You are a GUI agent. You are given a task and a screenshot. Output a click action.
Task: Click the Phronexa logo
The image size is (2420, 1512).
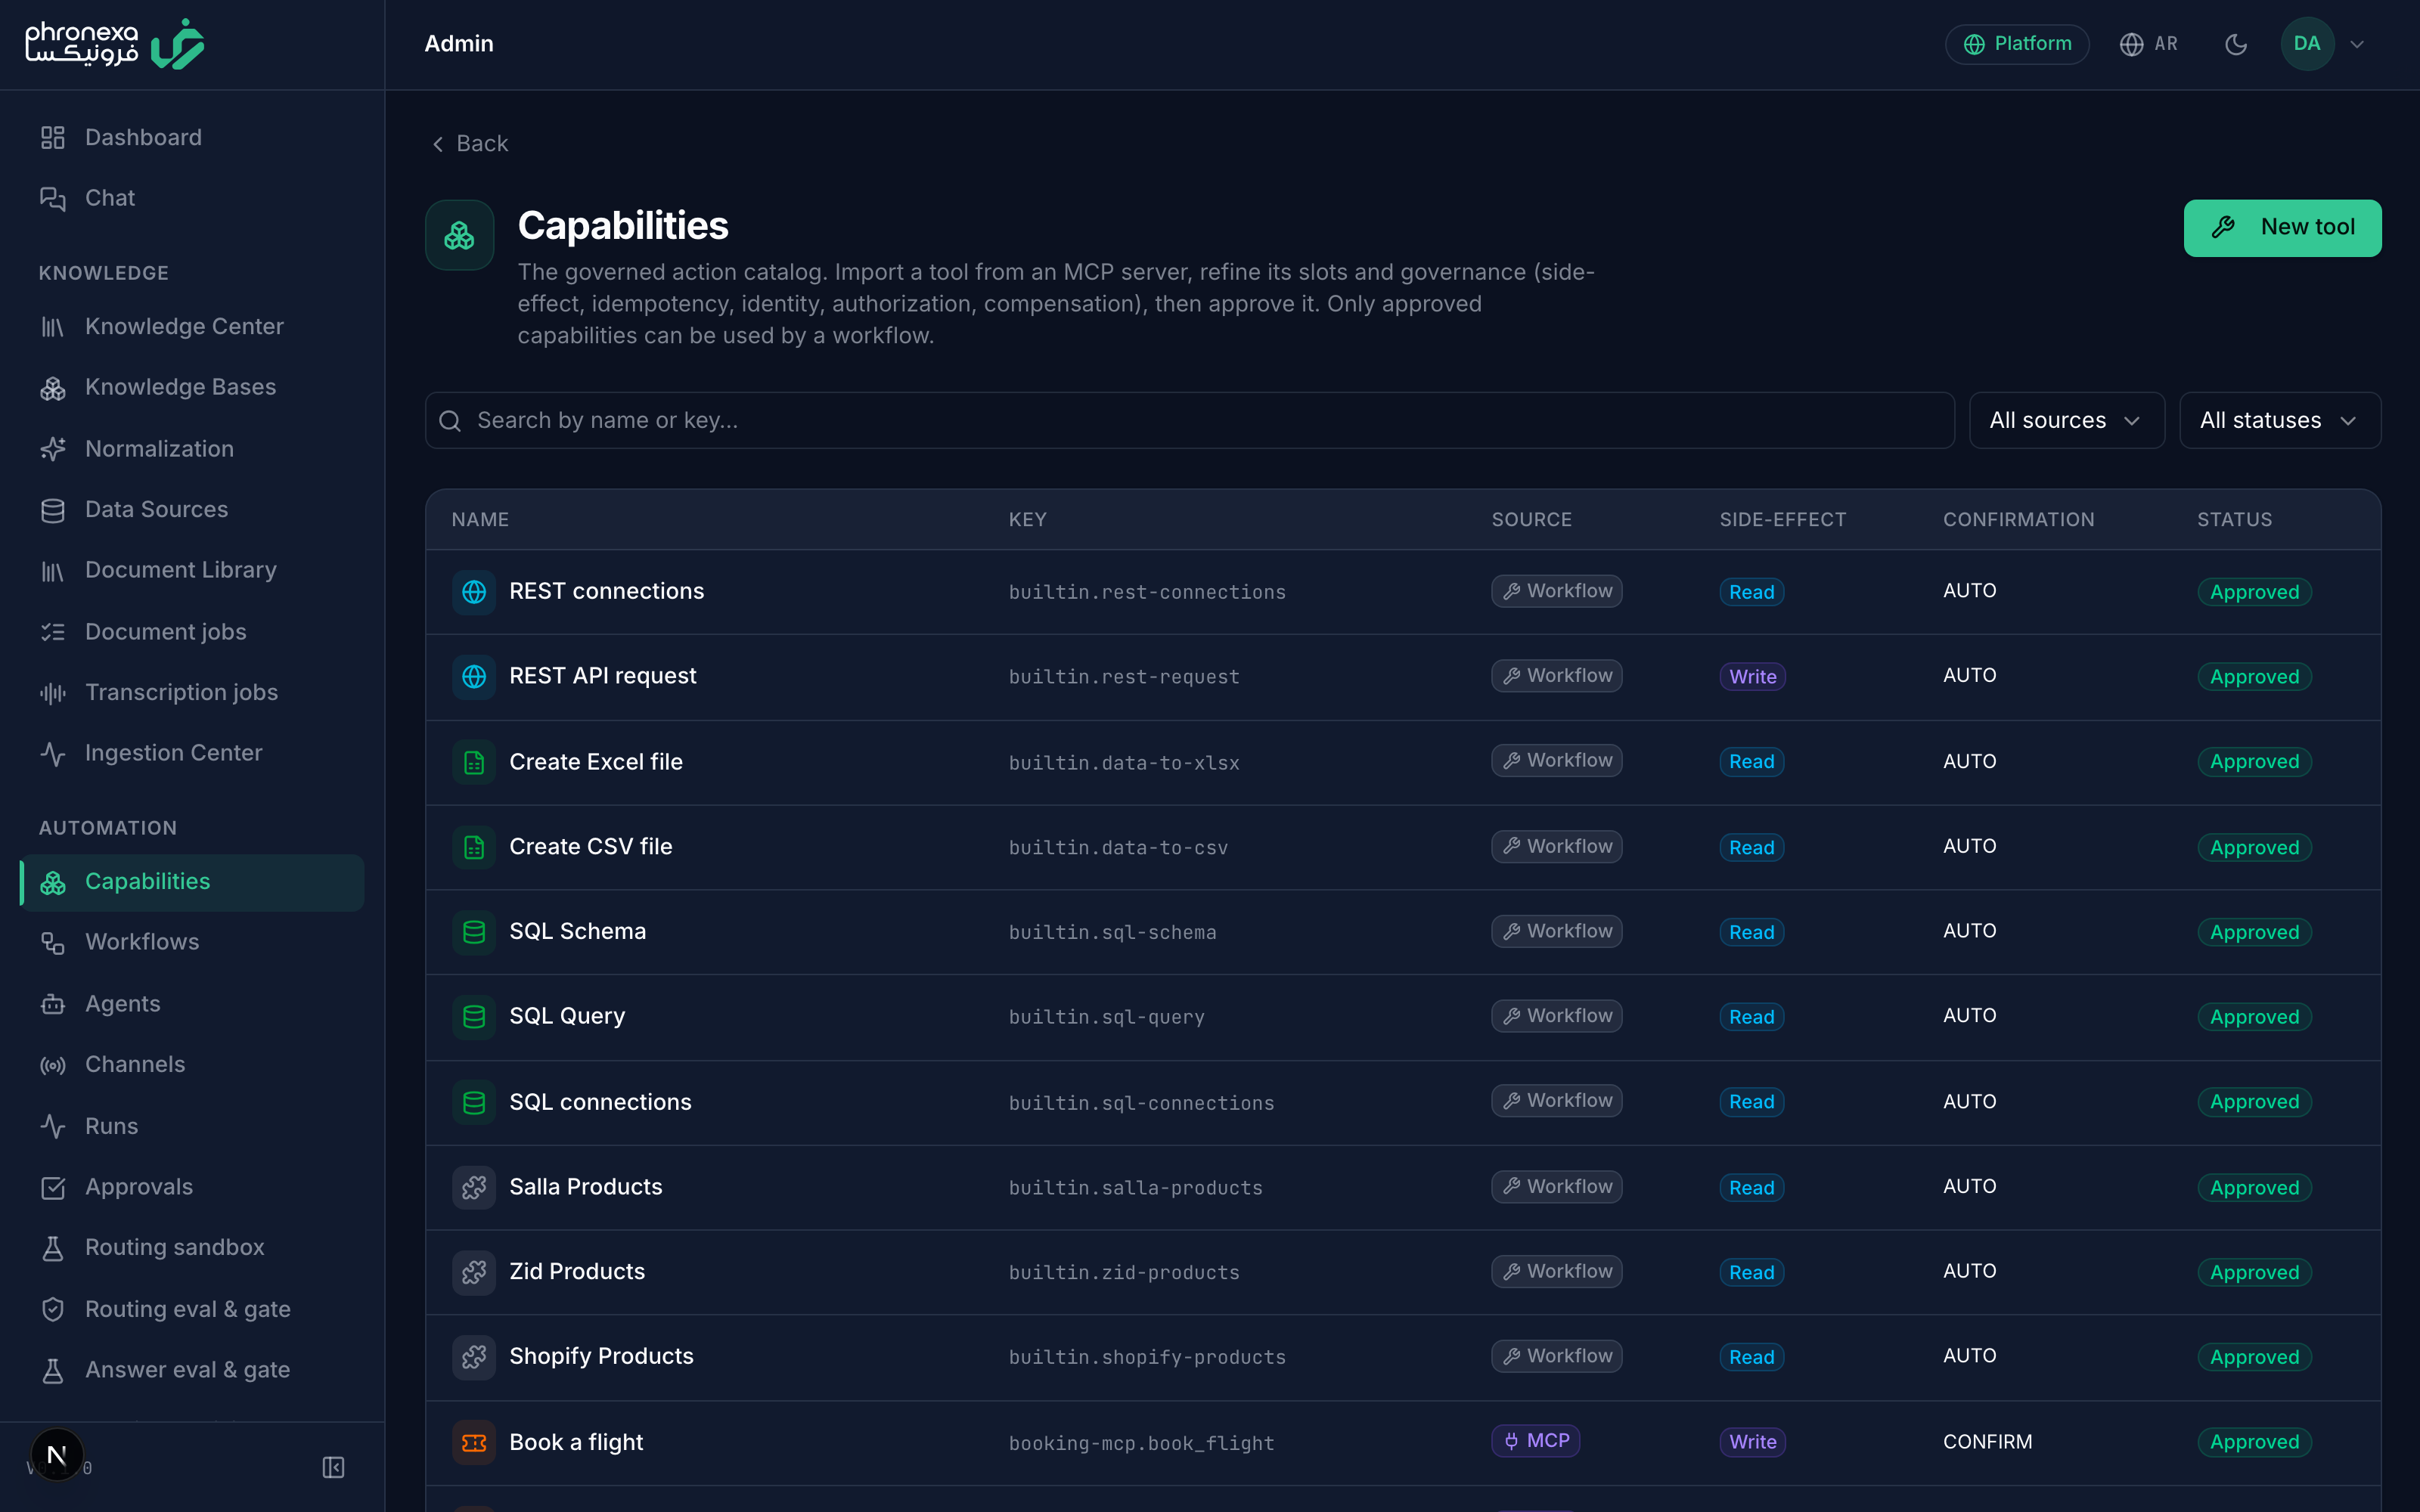click(x=114, y=44)
